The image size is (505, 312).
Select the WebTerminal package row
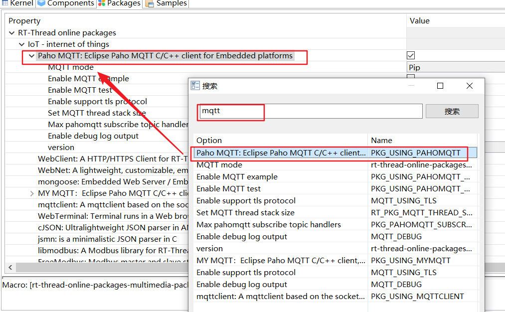pos(113,216)
